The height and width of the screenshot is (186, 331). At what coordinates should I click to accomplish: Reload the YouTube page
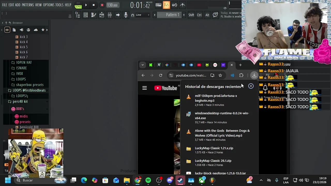(x=161, y=75)
